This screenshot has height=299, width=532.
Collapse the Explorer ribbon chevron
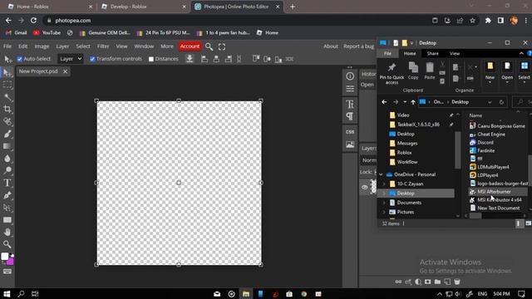[521, 53]
